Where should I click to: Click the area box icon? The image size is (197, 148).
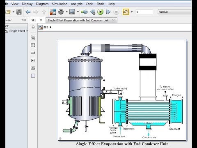coord(33,76)
